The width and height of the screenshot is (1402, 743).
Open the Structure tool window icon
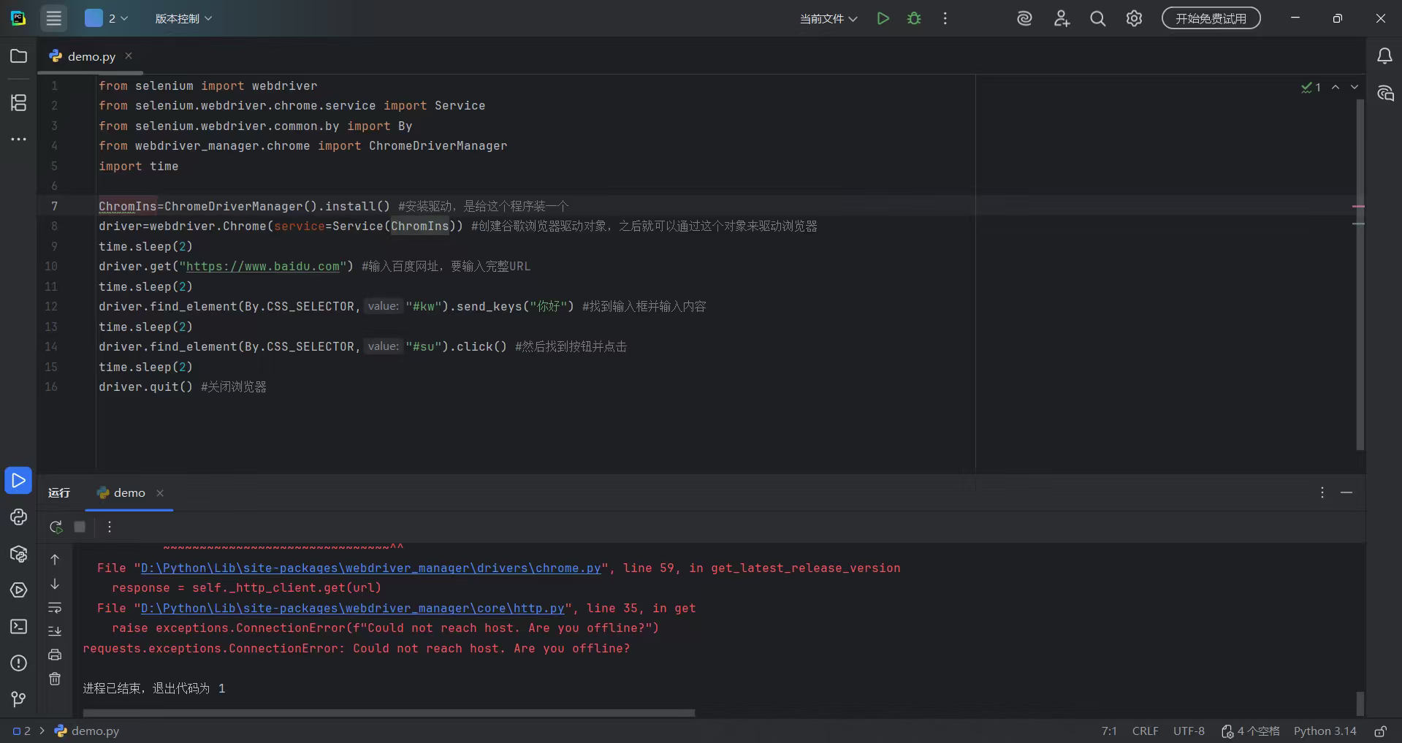(18, 102)
